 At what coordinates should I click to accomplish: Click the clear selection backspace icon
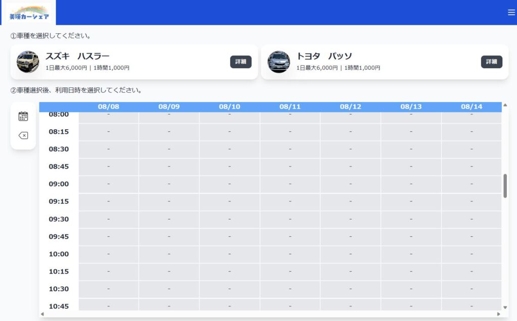(23, 135)
